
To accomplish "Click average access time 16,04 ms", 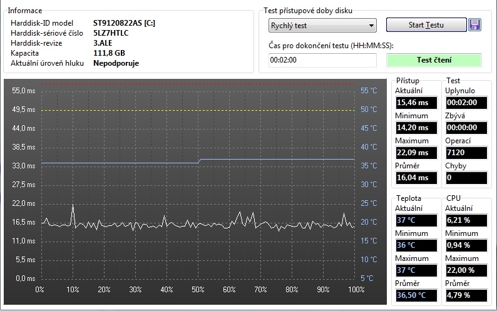I will (416, 178).
